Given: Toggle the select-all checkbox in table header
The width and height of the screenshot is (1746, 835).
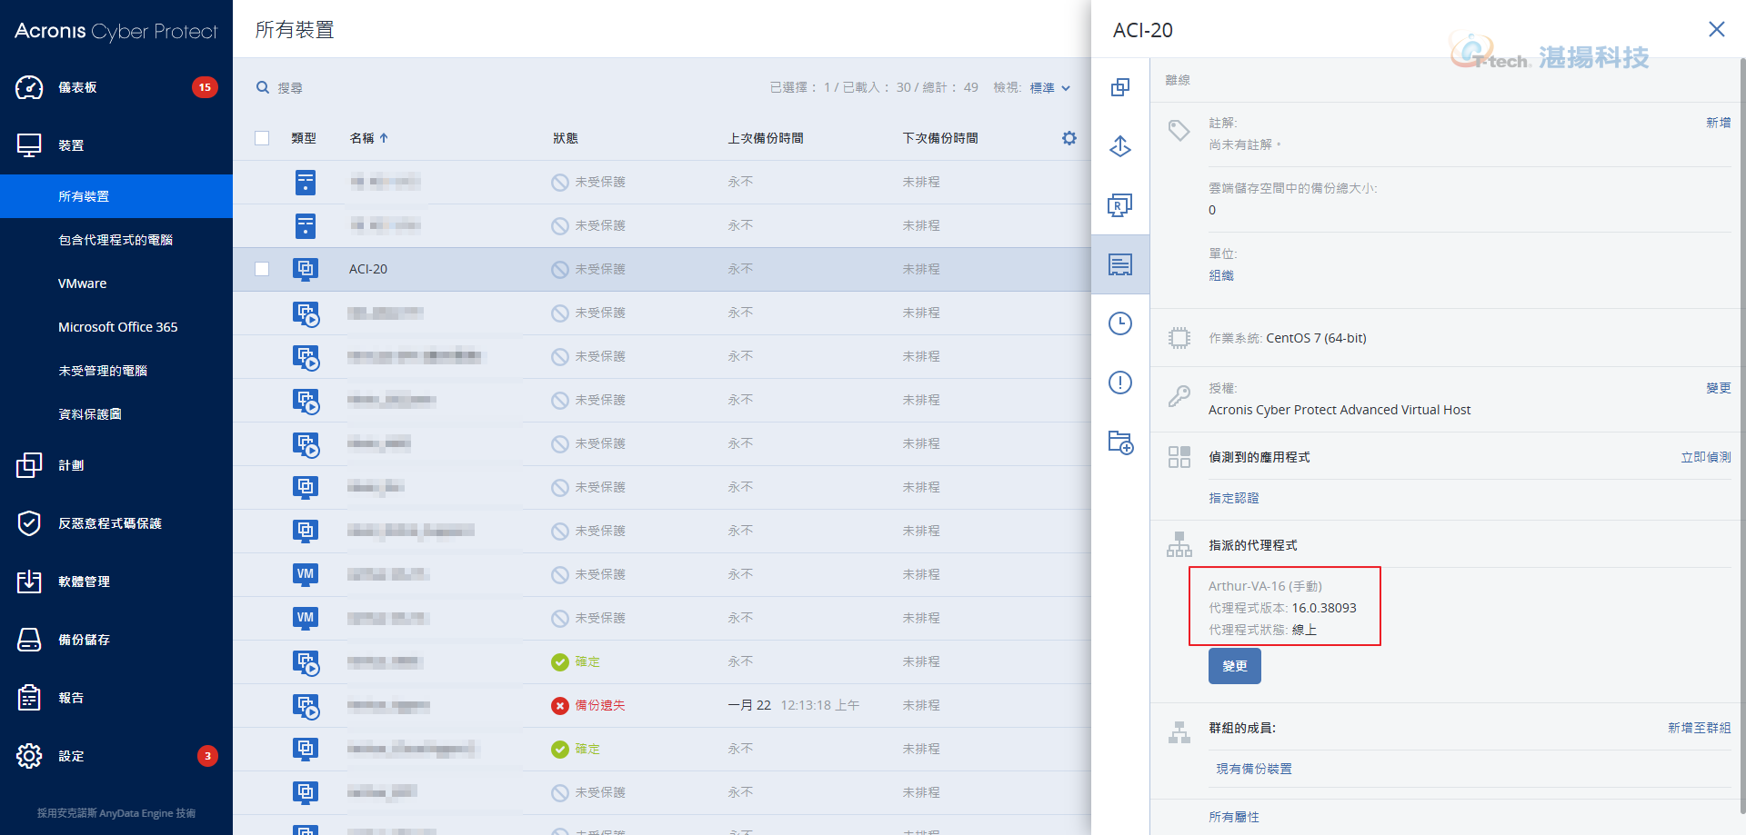Looking at the screenshot, I should point(262,138).
